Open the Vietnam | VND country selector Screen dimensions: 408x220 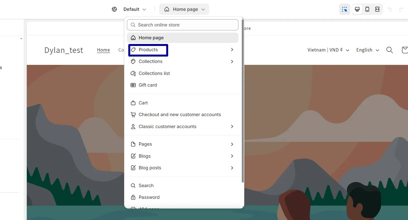point(328,50)
